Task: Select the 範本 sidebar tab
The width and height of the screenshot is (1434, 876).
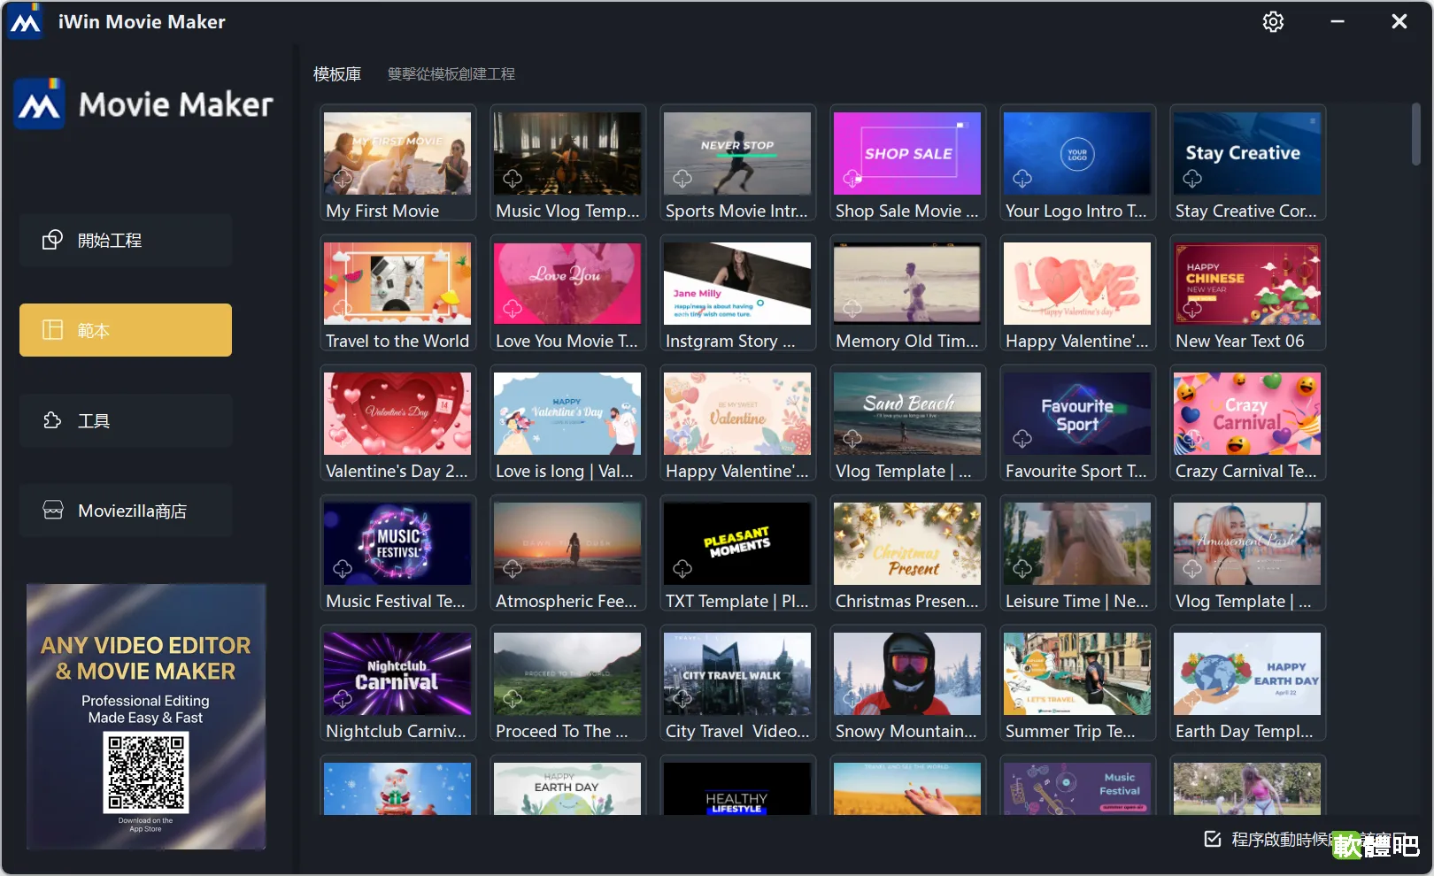Action: [126, 330]
